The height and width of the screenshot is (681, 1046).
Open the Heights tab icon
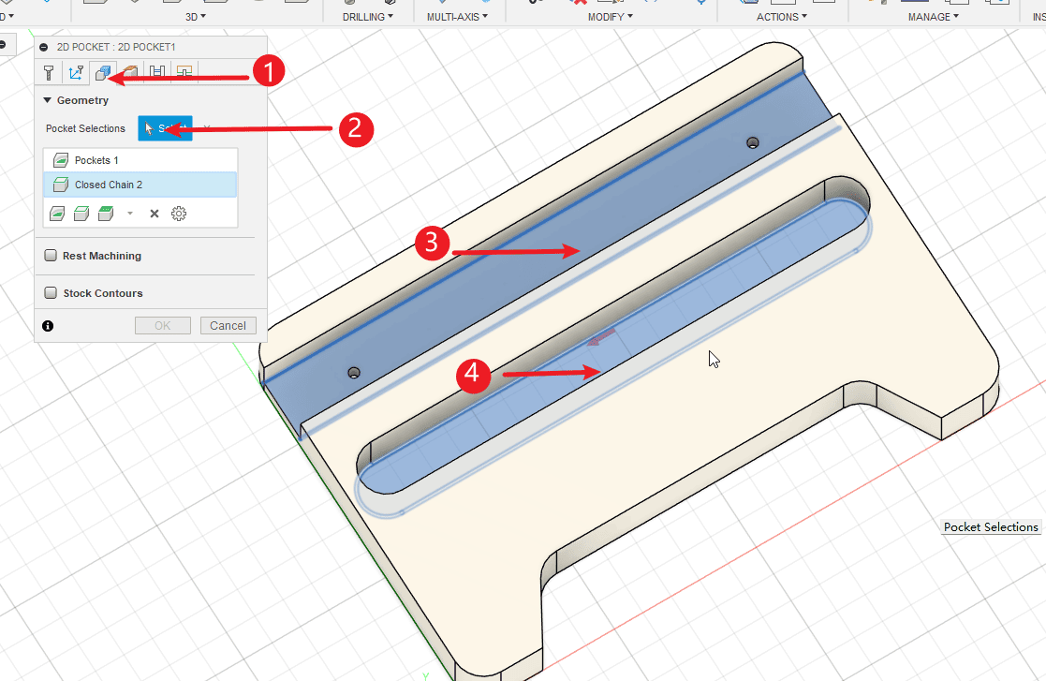pyautogui.click(x=131, y=72)
